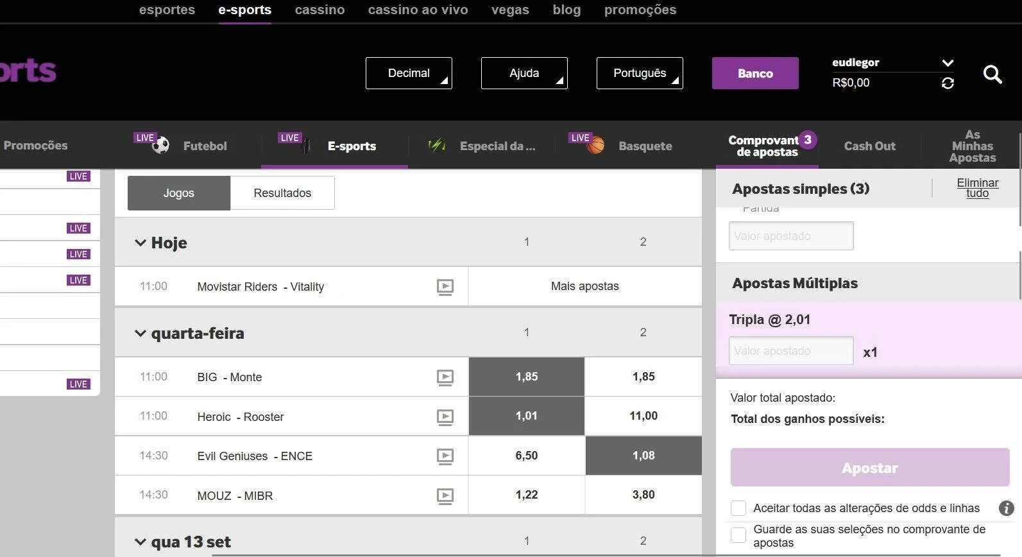Switch to the Resultados tab

tap(282, 193)
